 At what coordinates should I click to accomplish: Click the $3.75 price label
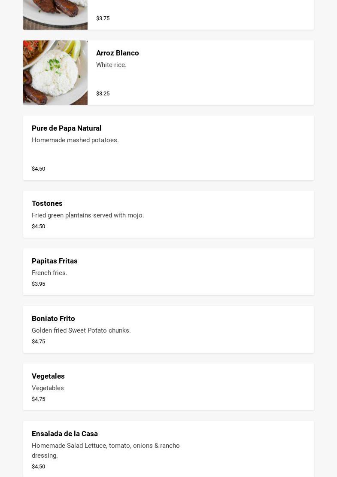coord(103,18)
